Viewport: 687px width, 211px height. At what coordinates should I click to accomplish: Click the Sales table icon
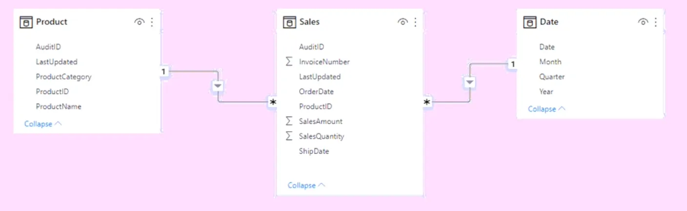coord(289,22)
